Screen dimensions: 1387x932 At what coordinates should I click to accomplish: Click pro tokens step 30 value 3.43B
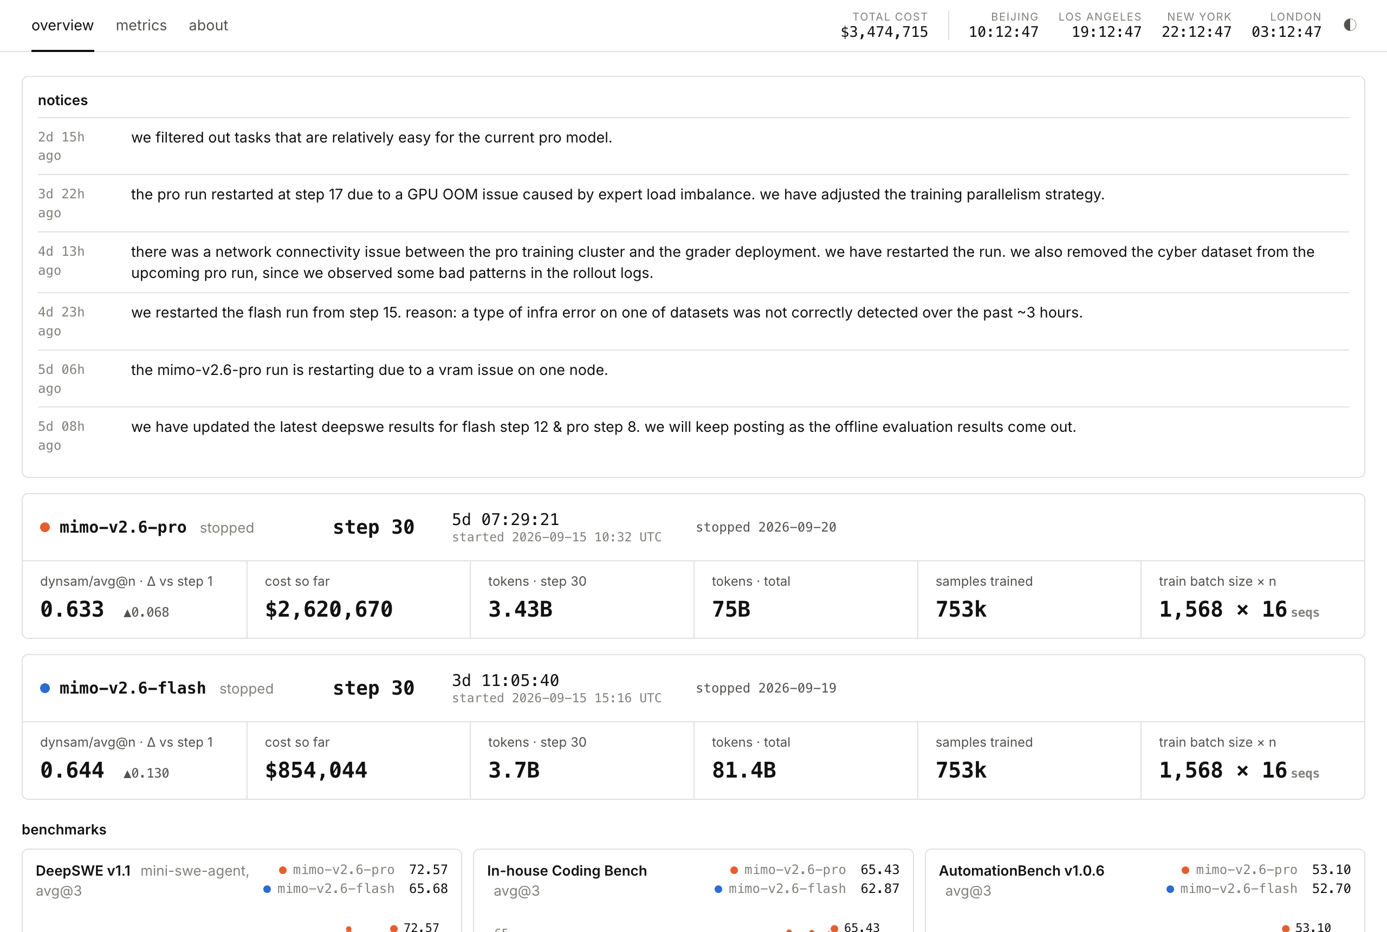click(x=520, y=609)
